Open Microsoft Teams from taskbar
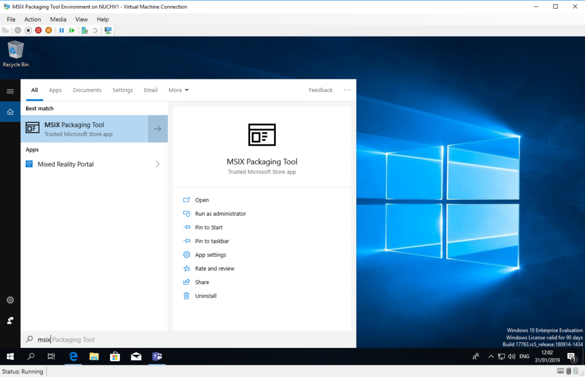585x377 pixels. [x=157, y=356]
